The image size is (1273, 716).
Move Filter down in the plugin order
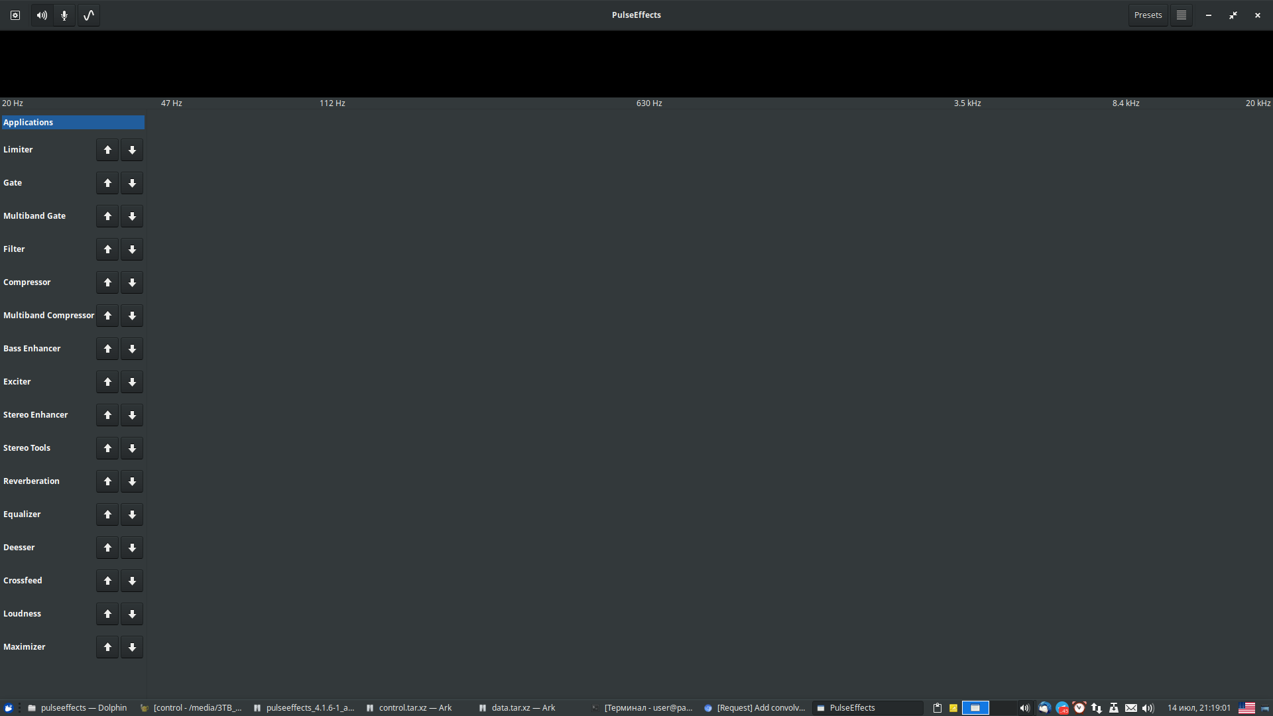tap(132, 249)
